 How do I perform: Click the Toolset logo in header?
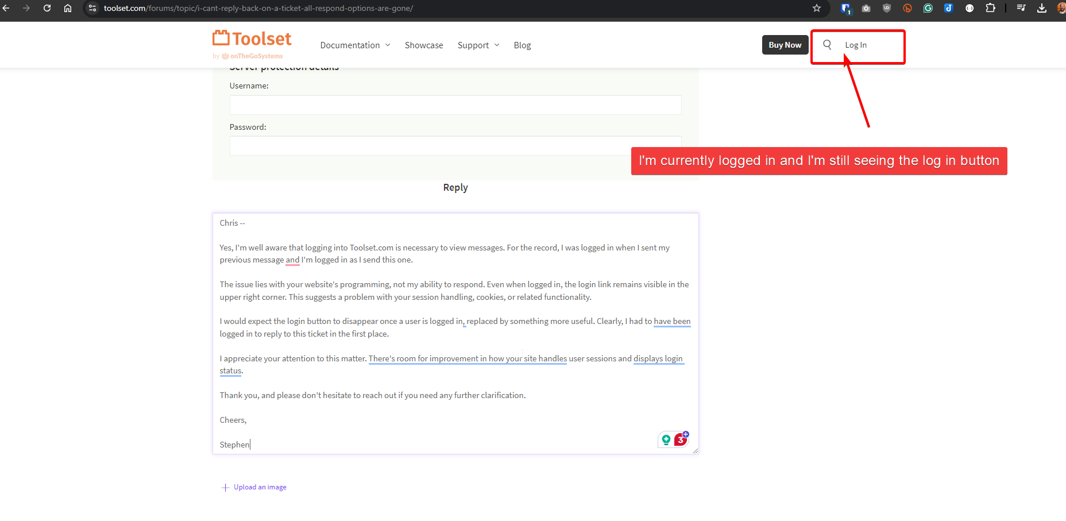point(252,39)
